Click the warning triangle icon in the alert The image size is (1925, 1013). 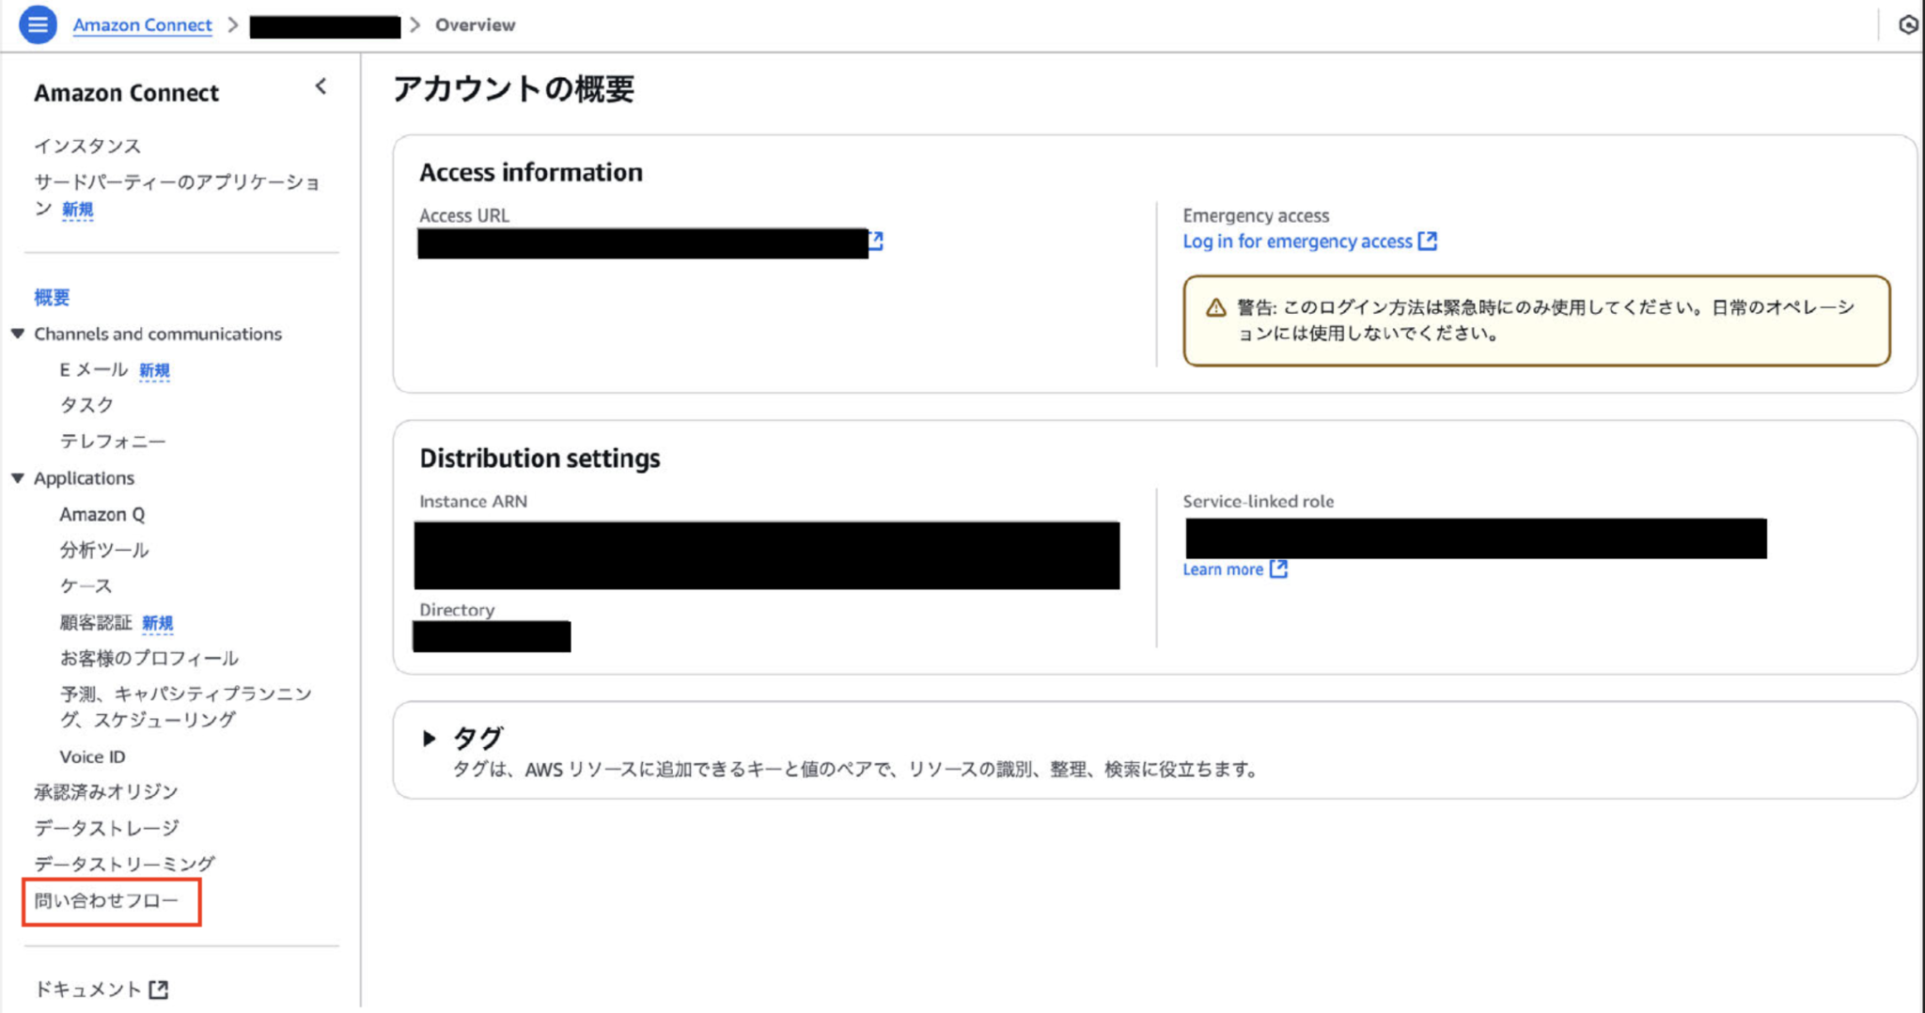tap(1213, 306)
